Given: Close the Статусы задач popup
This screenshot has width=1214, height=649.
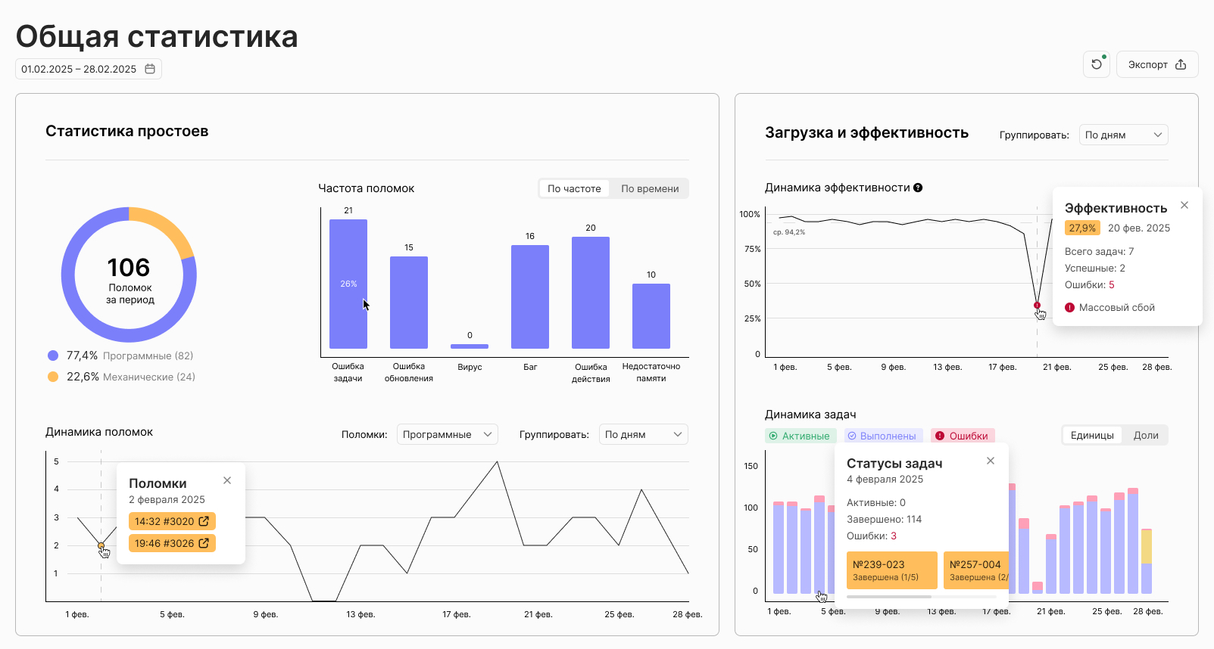Looking at the screenshot, I should [991, 461].
